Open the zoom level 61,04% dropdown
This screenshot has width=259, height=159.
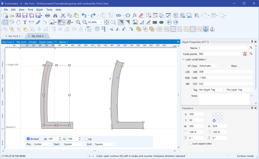point(102,22)
